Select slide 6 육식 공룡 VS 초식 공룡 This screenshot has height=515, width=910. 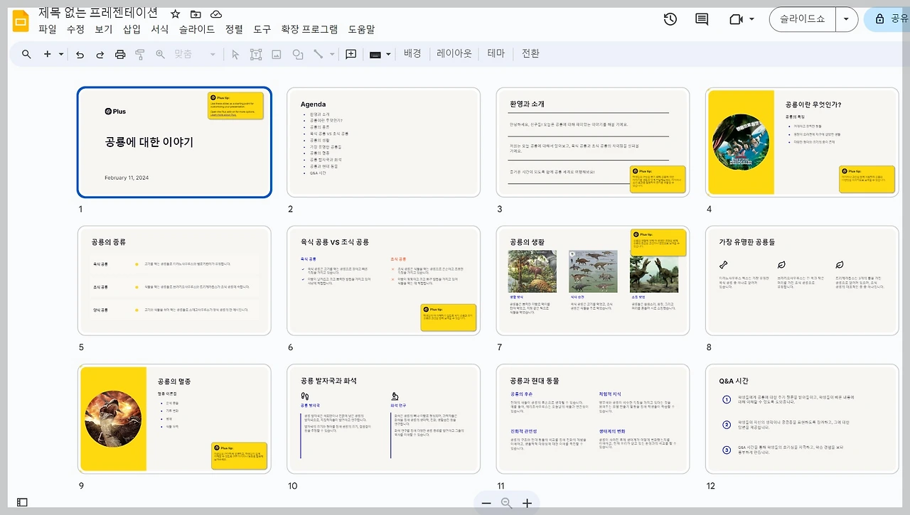[x=384, y=281]
